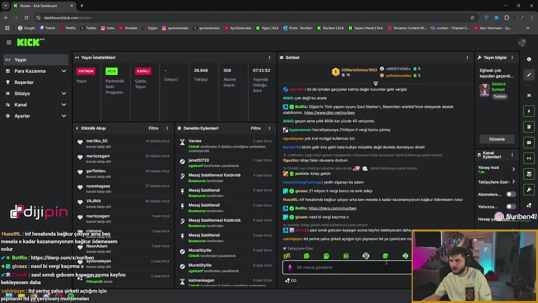Open Başarılar in the sidebar
Screen dimensions: 538x303
(36, 82)
